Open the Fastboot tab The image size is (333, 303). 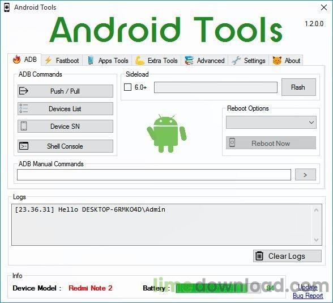pyautogui.click(x=62, y=60)
